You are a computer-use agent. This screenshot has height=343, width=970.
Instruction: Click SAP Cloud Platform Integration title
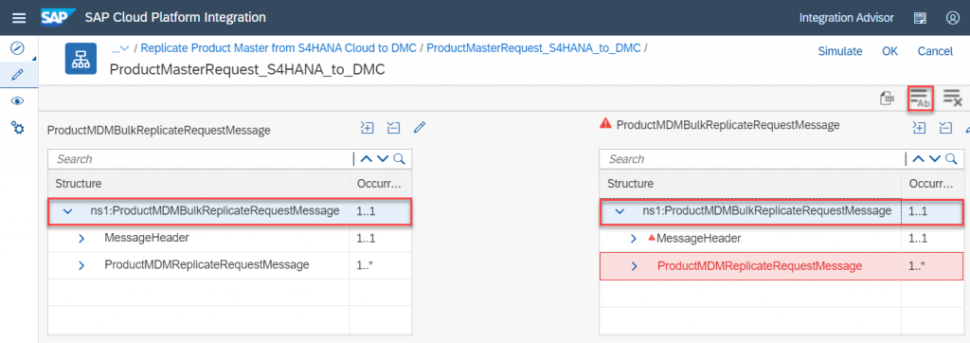(x=175, y=17)
